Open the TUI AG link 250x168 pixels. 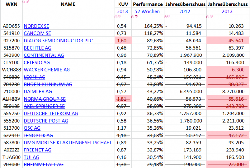tap(31, 157)
